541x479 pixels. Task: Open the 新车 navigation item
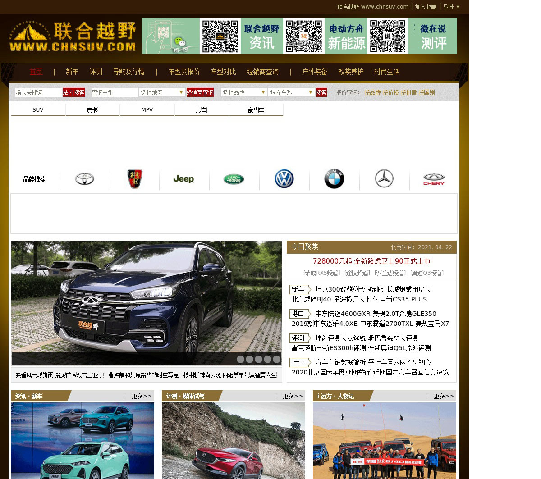click(x=72, y=72)
